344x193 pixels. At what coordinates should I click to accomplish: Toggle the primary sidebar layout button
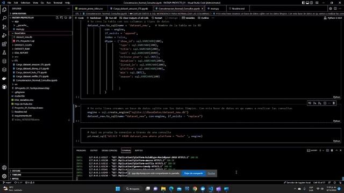click(303, 3)
